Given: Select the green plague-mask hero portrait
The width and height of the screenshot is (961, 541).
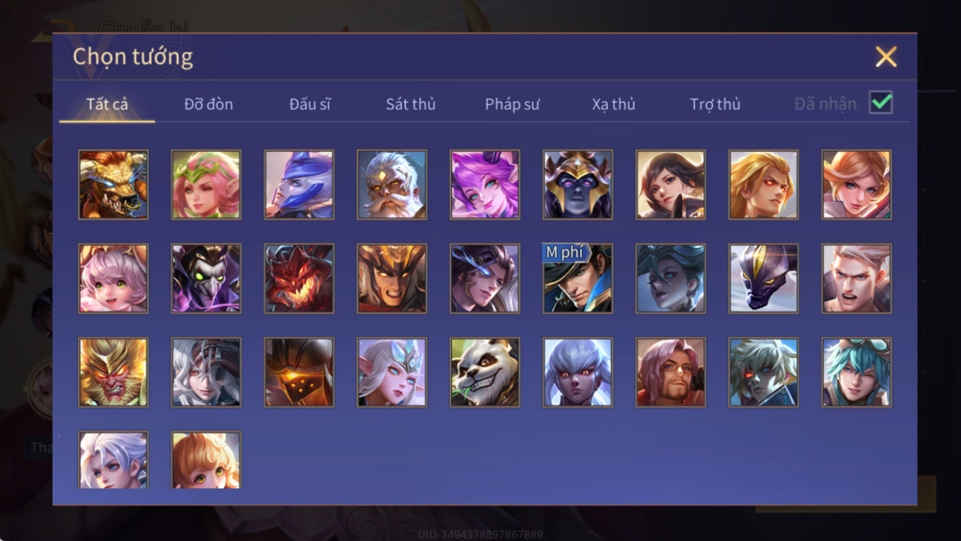Looking at the screenshot, I should [206, 278].
